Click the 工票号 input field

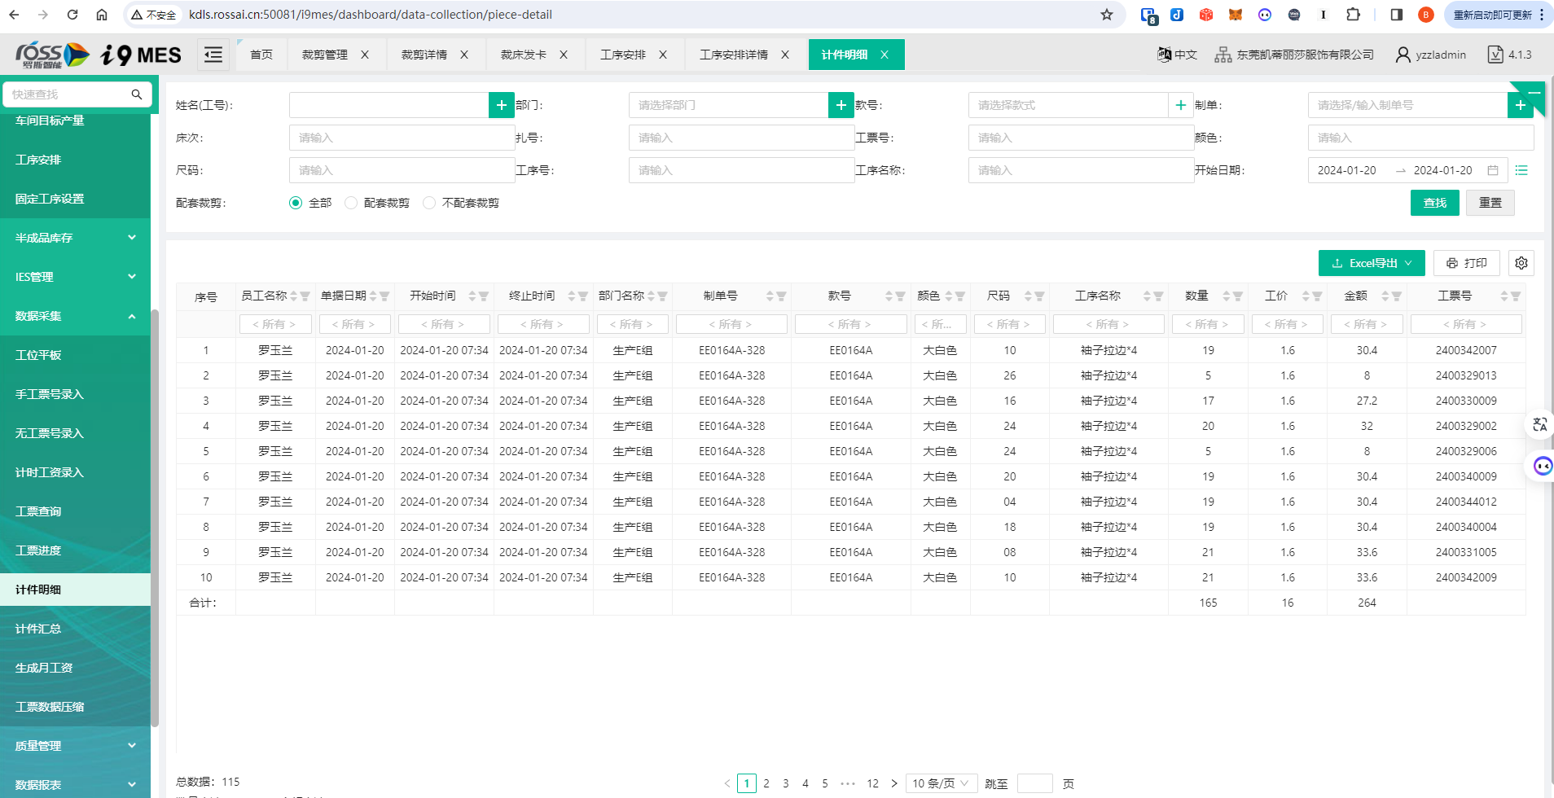[x=1081, y=138]
